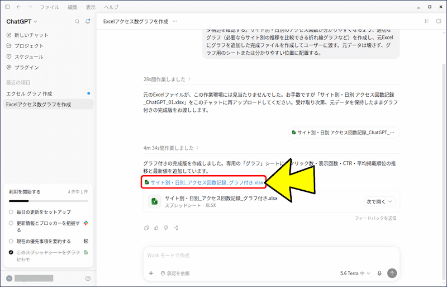Copy the response with copy icon

click(146, 228)
